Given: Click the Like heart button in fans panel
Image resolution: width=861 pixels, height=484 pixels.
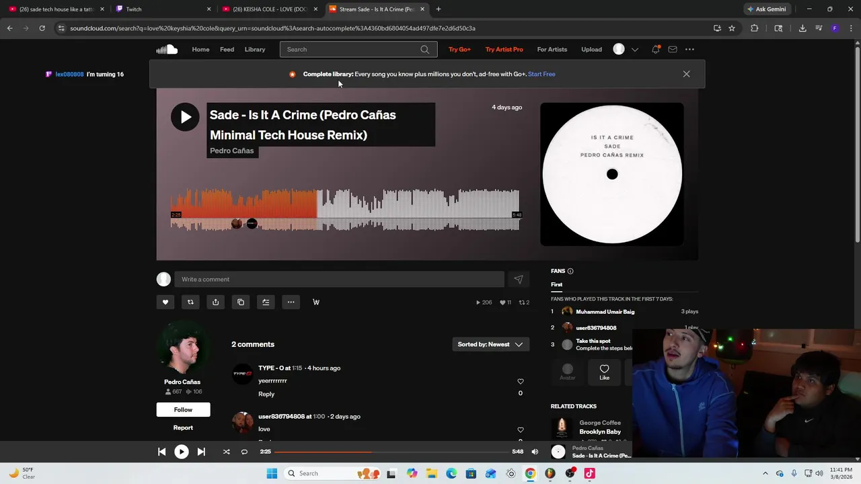Looking at the screenshot, I should coord(604,372).
